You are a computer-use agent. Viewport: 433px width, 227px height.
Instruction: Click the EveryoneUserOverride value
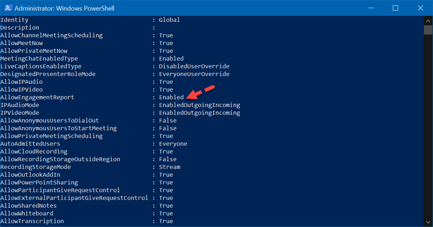[x=194, y=74]
